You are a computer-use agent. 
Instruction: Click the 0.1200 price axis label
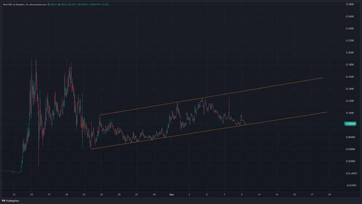350,101
